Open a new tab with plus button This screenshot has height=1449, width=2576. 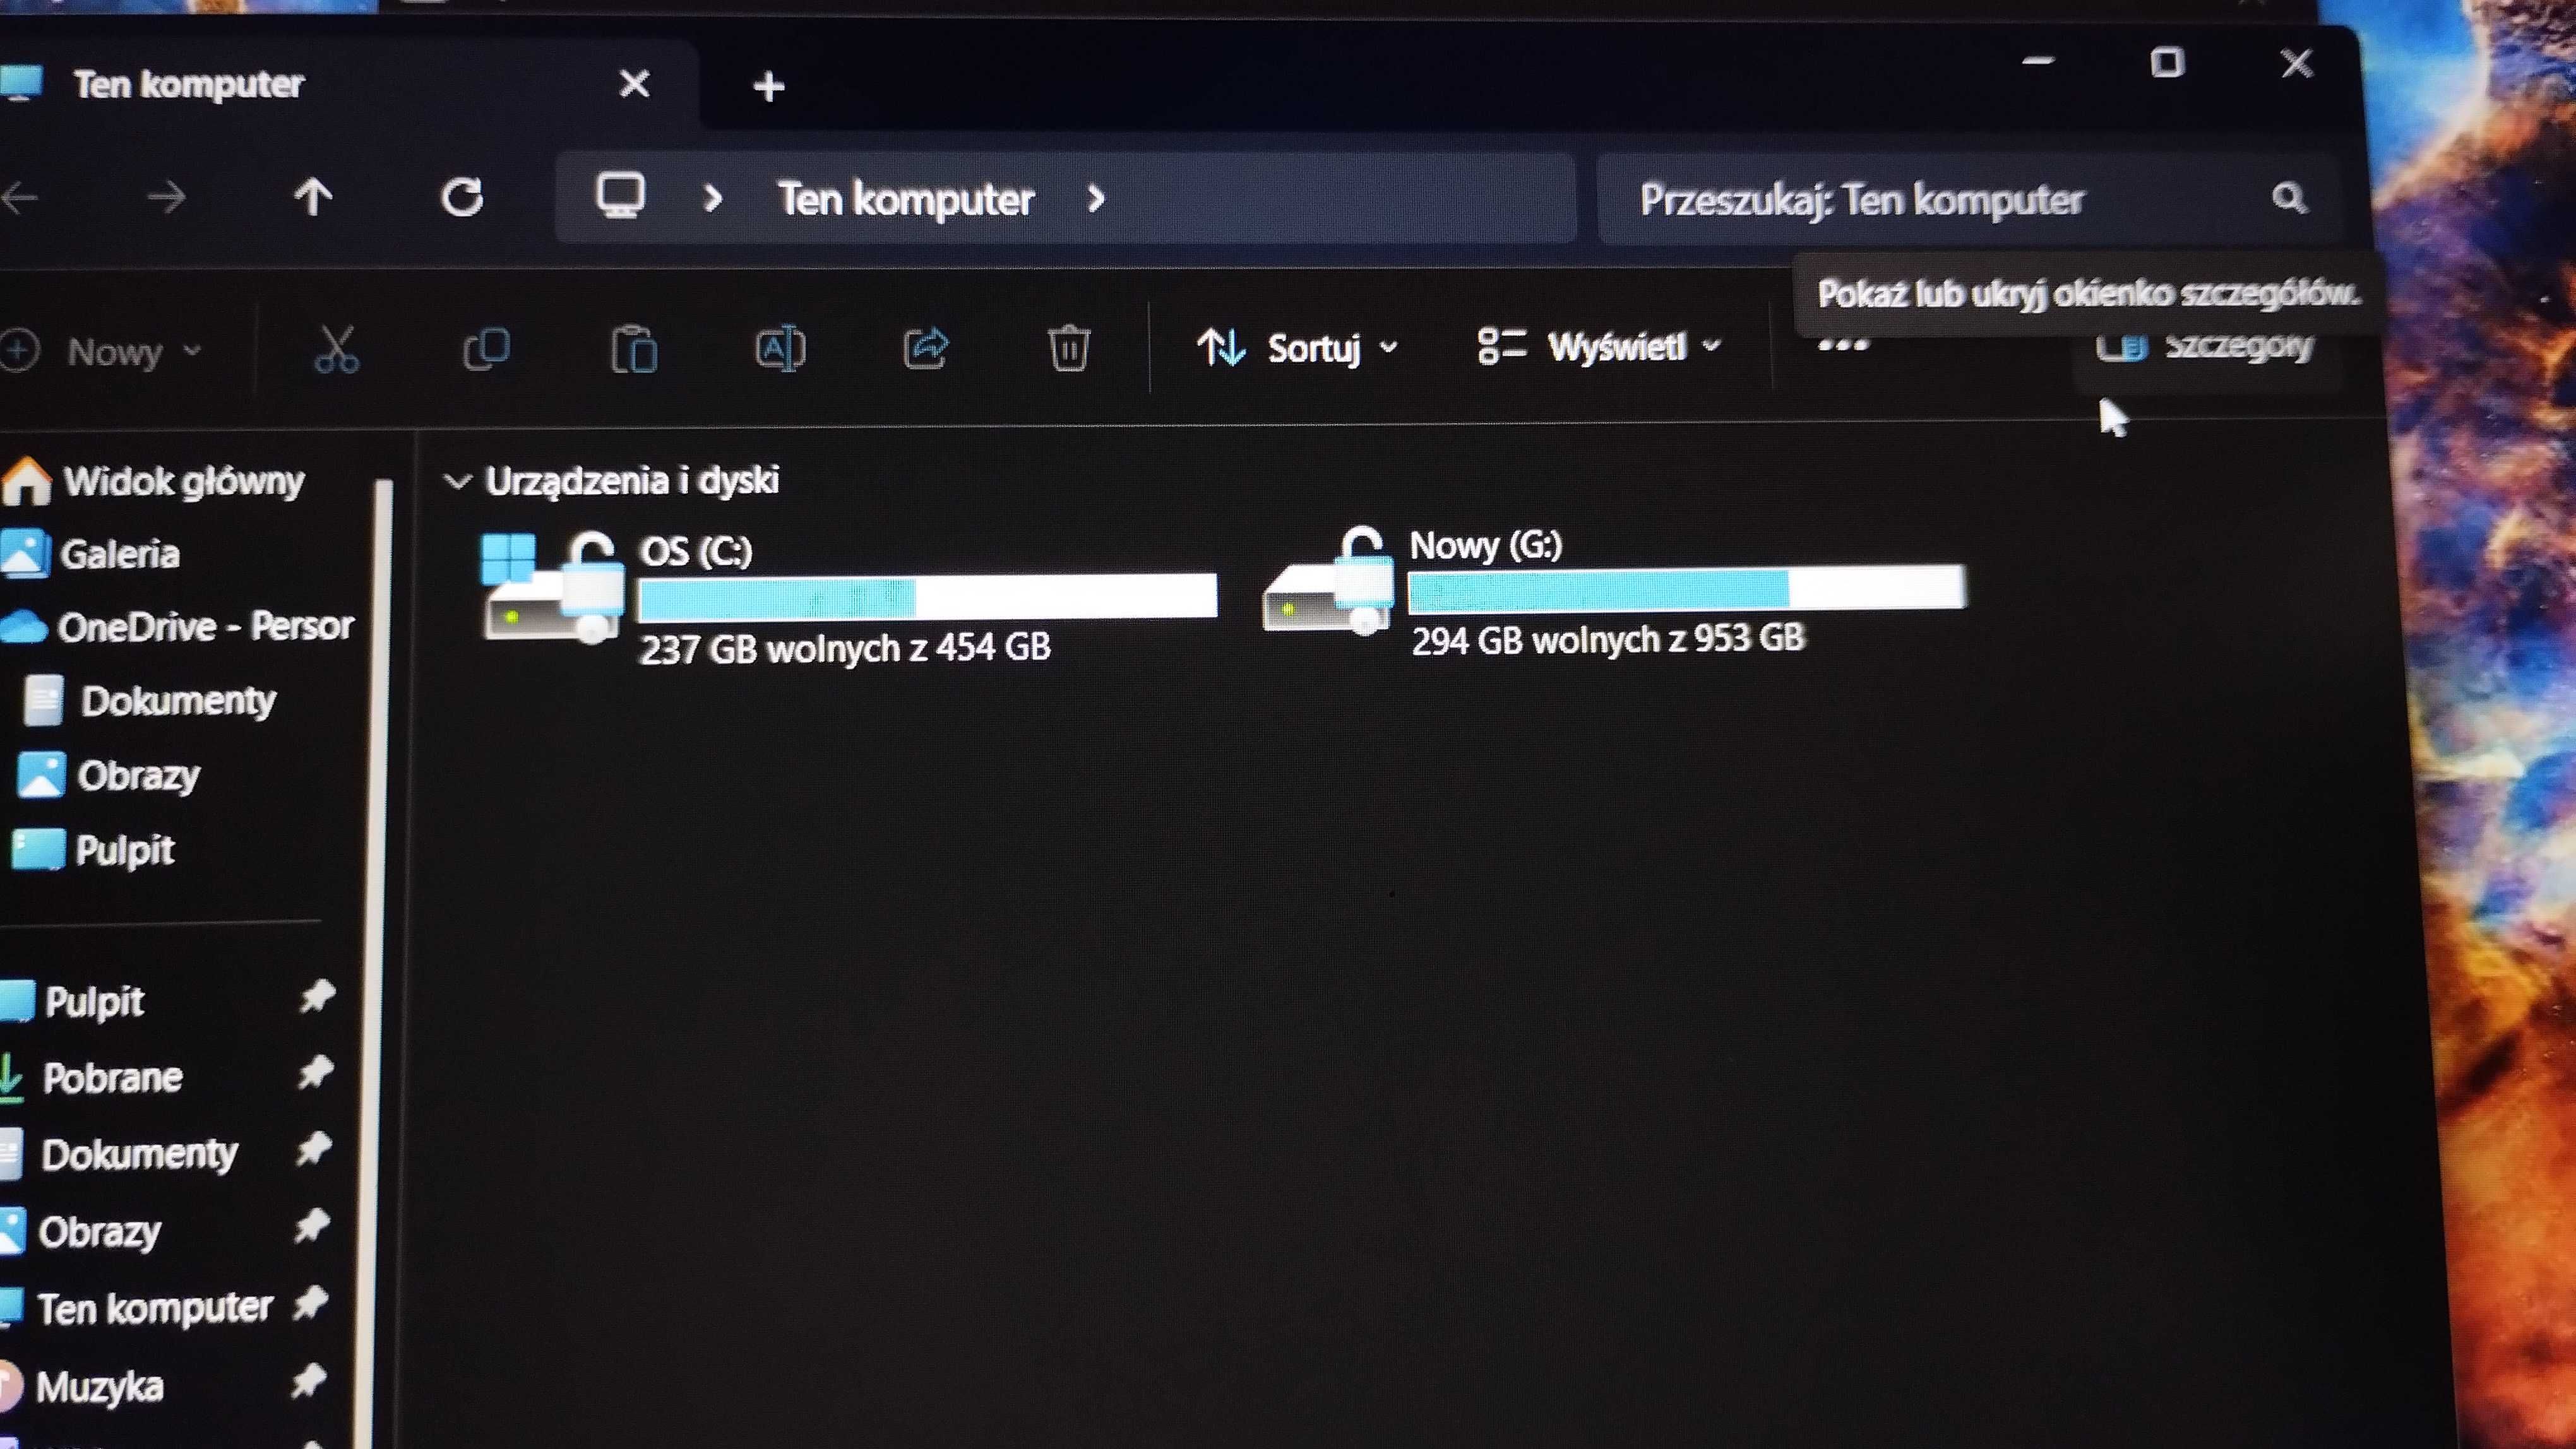(768, 87)
